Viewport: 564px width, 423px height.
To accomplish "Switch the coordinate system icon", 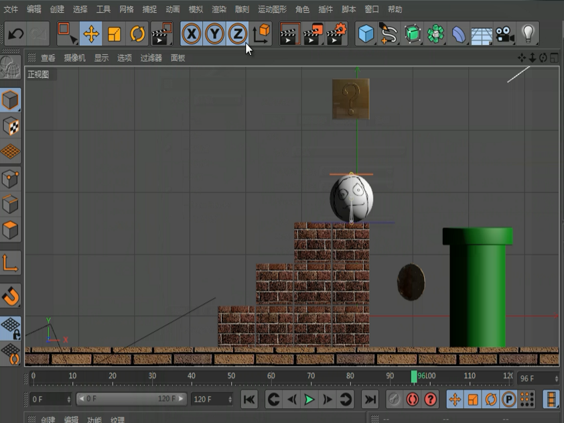I will point(261,34).
